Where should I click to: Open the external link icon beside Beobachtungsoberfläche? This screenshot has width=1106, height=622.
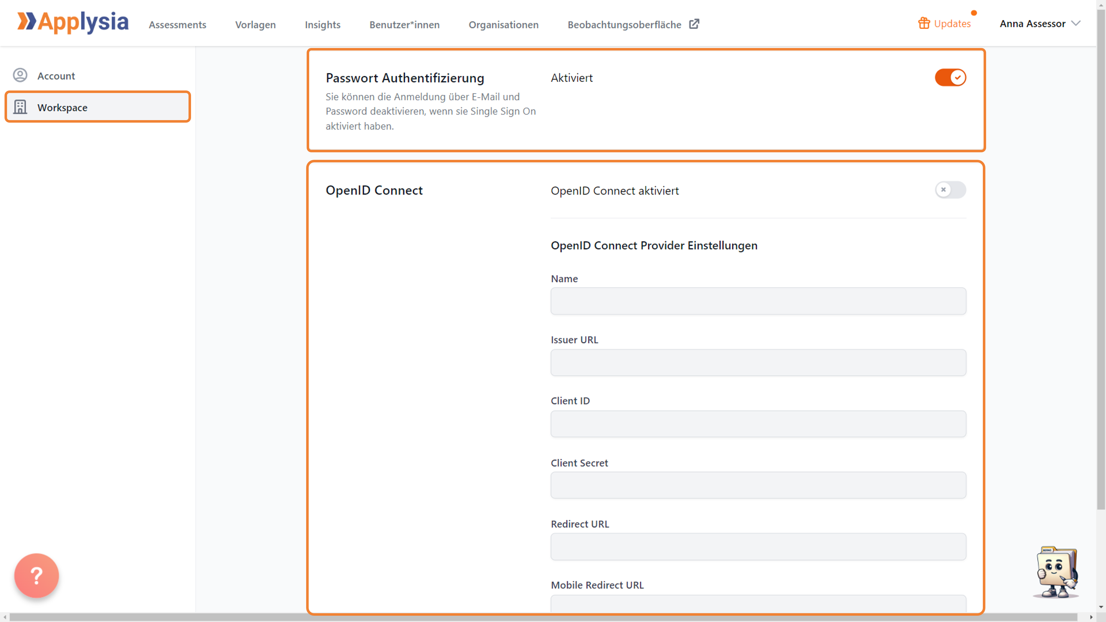694,24
